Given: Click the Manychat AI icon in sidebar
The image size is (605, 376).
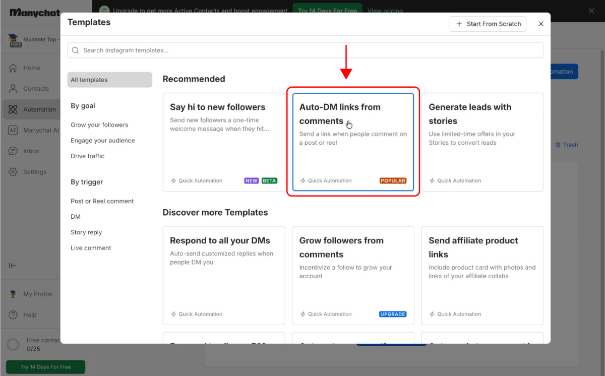Looking at the screenshot, I should pyautogui.click(x=13, y=130).
